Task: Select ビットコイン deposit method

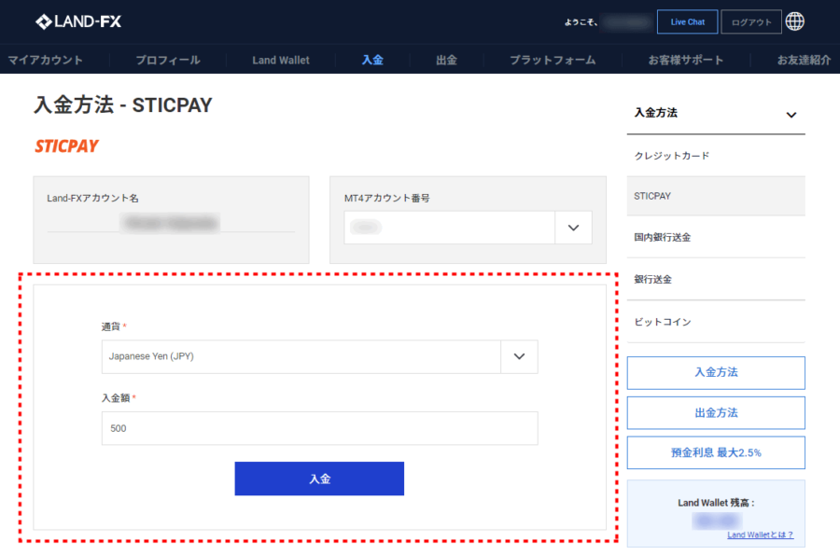Action: 716,322
